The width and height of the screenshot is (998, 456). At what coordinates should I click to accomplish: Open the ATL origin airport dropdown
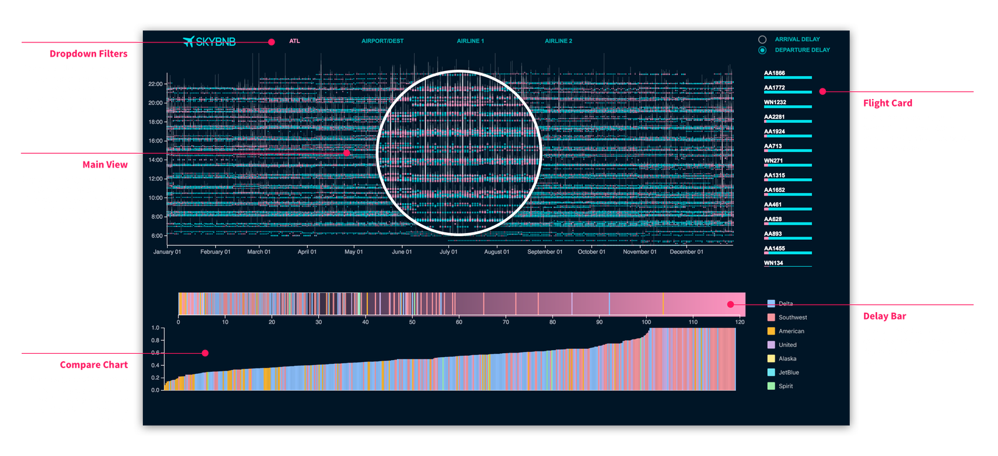[294, 41]
